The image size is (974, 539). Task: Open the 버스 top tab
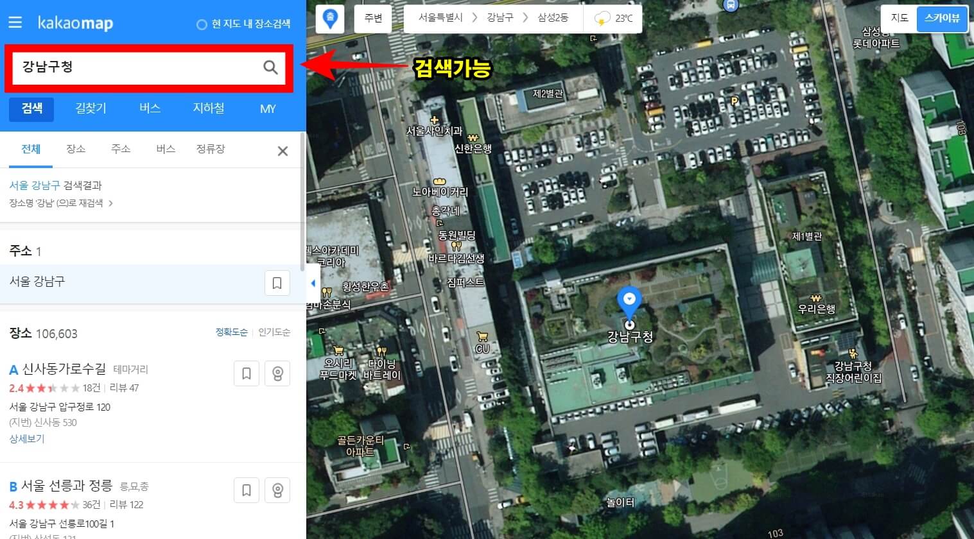(150, 109)
